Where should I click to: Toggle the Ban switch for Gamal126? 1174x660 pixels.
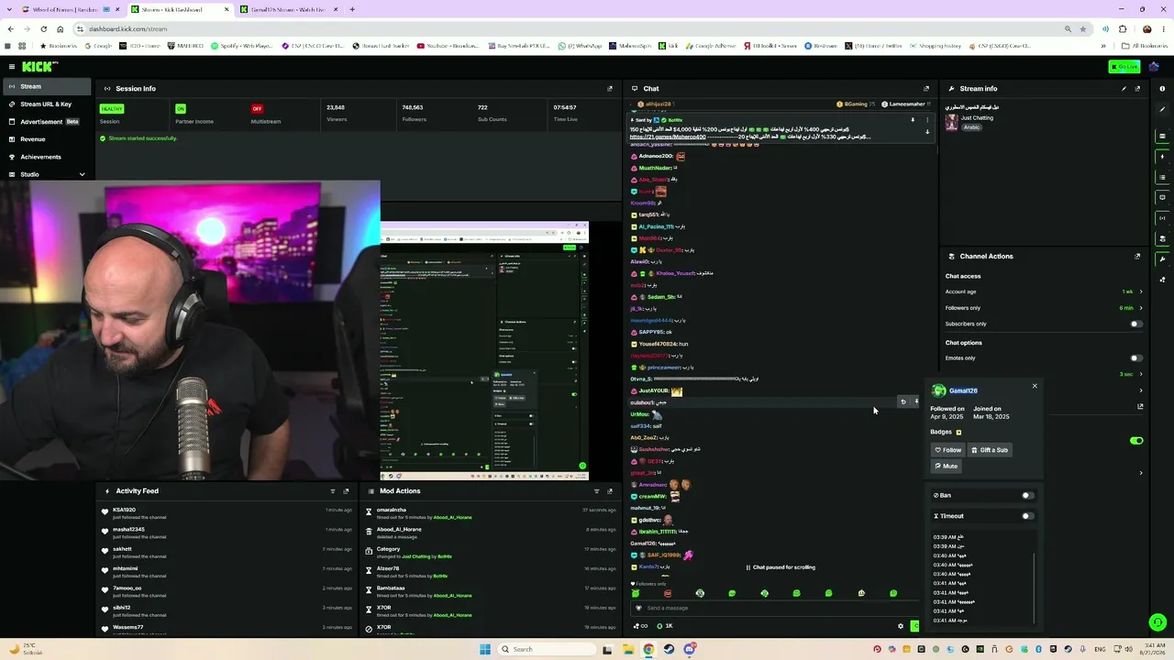(x=1027, y=496)
